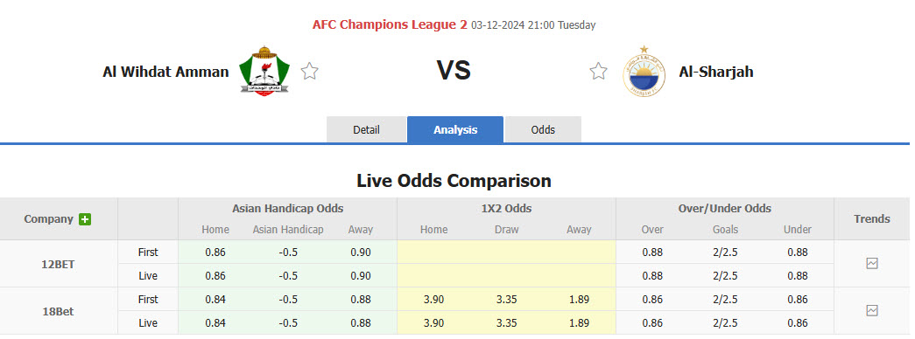Favorite Al Wihdat Amman with star icon
This screenshot has height=339, width=915.
pyautogui.click(x=309, y=71)
